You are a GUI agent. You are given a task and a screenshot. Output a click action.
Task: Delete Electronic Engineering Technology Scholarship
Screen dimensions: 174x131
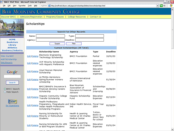tap(35, 56)
